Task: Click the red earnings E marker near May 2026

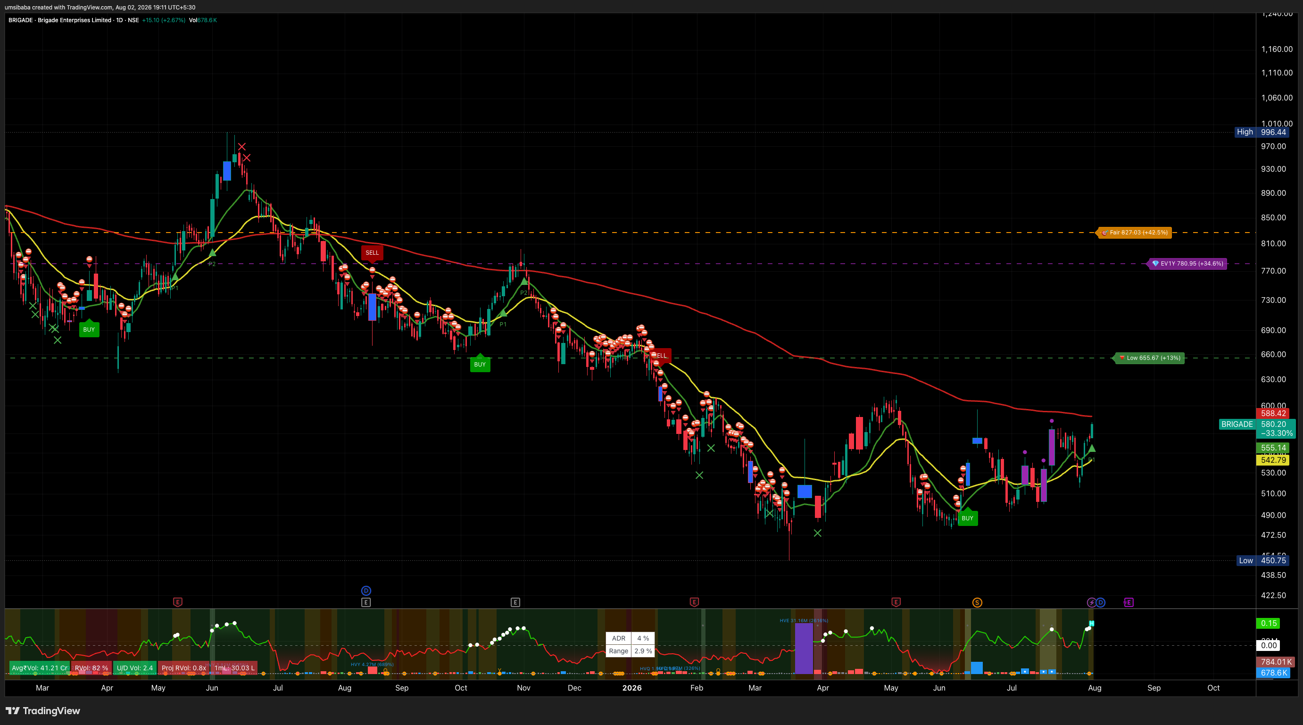Action: [x=896, y=602]
